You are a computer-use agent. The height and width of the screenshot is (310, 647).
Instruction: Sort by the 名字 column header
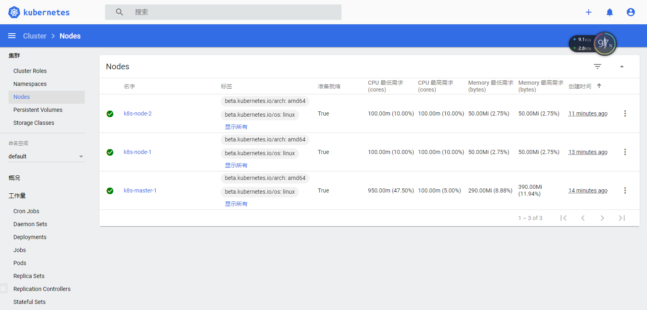129,86
